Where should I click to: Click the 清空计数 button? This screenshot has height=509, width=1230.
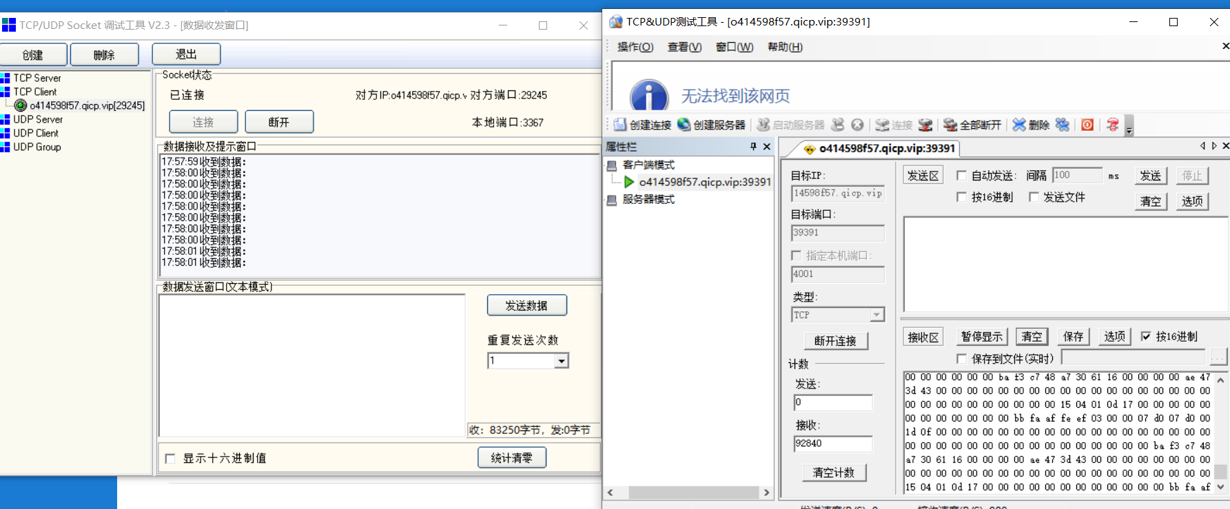click(834, 472)
